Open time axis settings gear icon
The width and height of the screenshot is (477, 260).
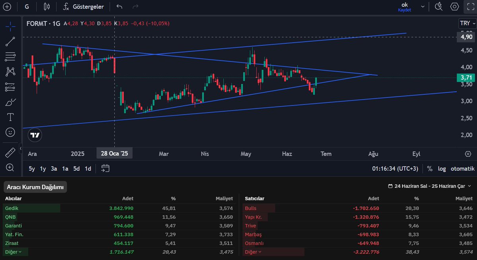point(467,154)
